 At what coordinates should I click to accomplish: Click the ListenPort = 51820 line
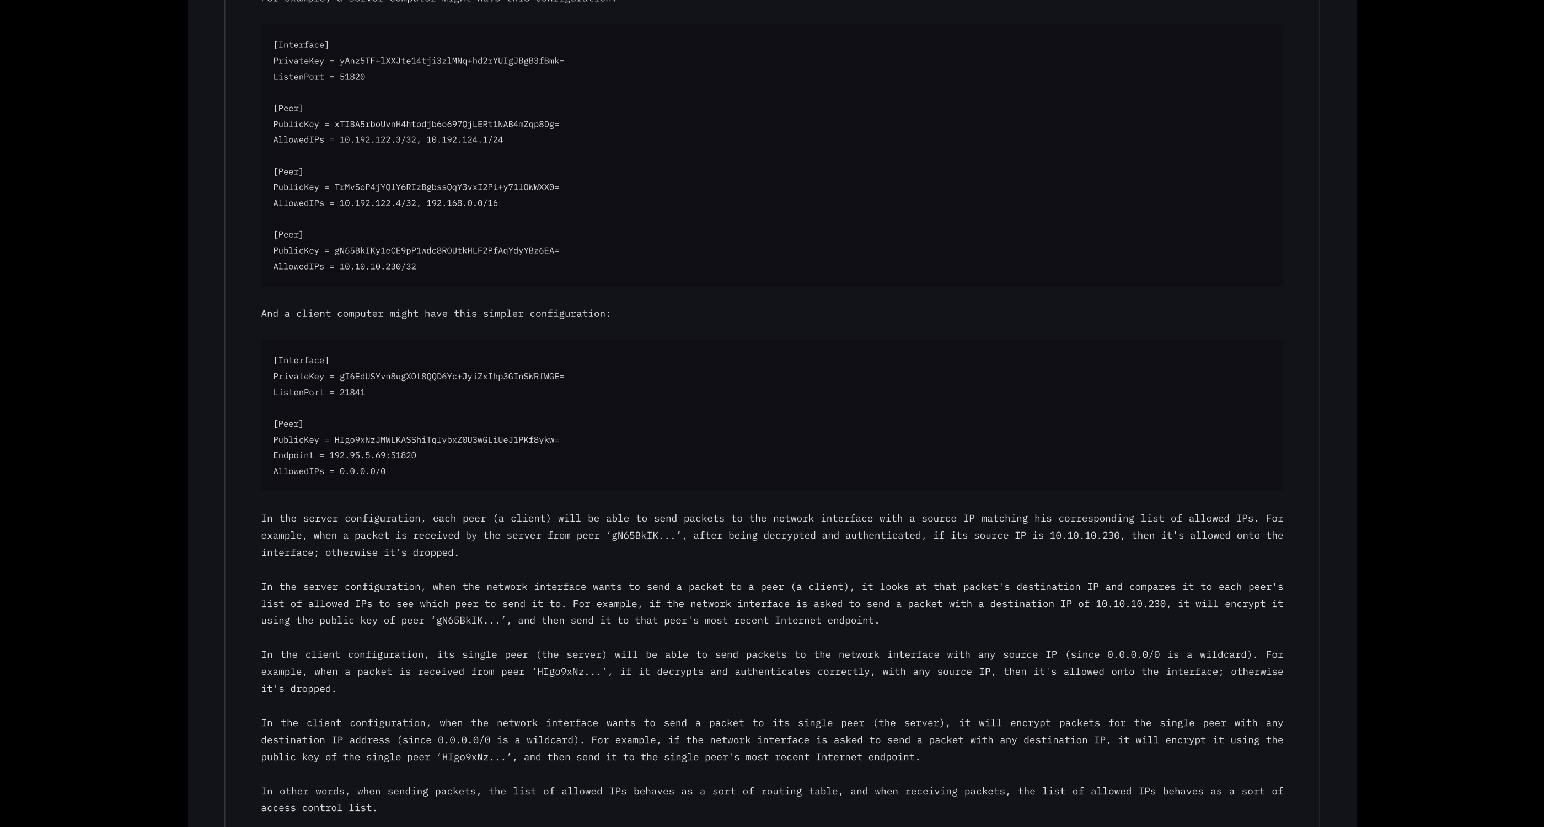pos(319,77)
